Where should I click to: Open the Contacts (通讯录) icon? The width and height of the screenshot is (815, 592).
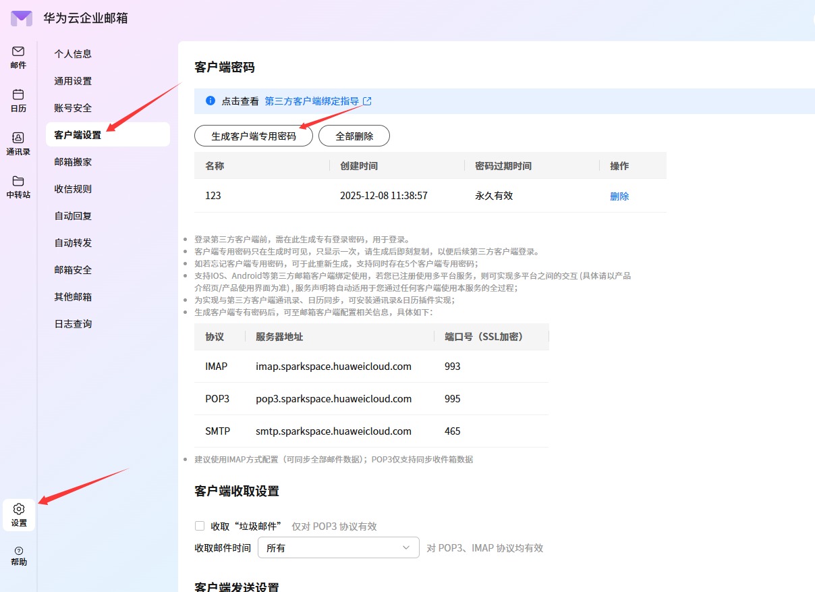click(18, 138)
